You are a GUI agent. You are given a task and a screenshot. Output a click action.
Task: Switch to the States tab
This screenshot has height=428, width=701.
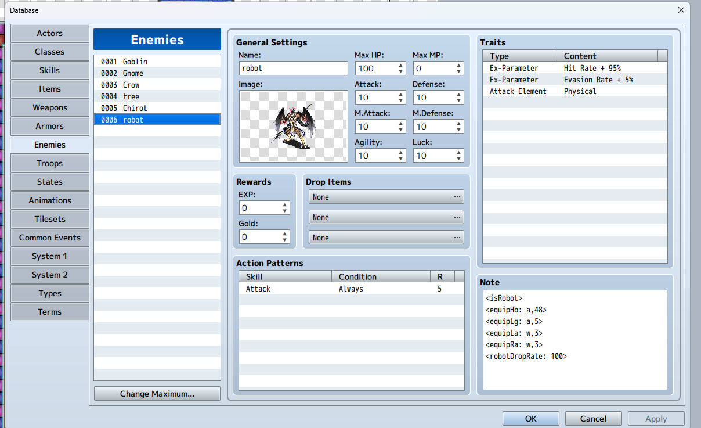(x=50, y=182)
